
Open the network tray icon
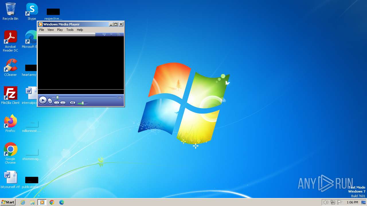(333, 202)
